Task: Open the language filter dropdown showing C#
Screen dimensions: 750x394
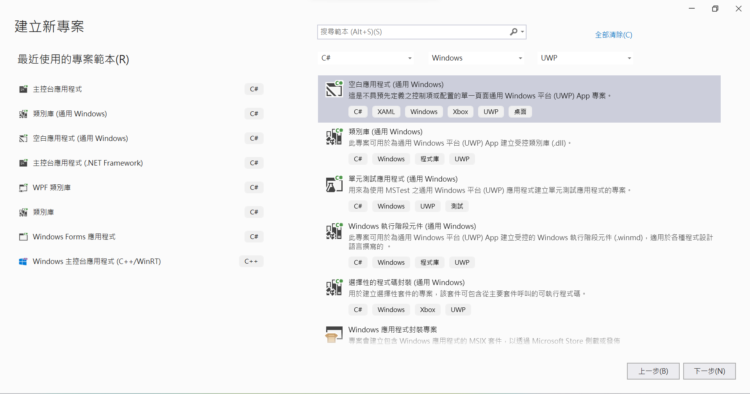Action: (x=366, y=58)
